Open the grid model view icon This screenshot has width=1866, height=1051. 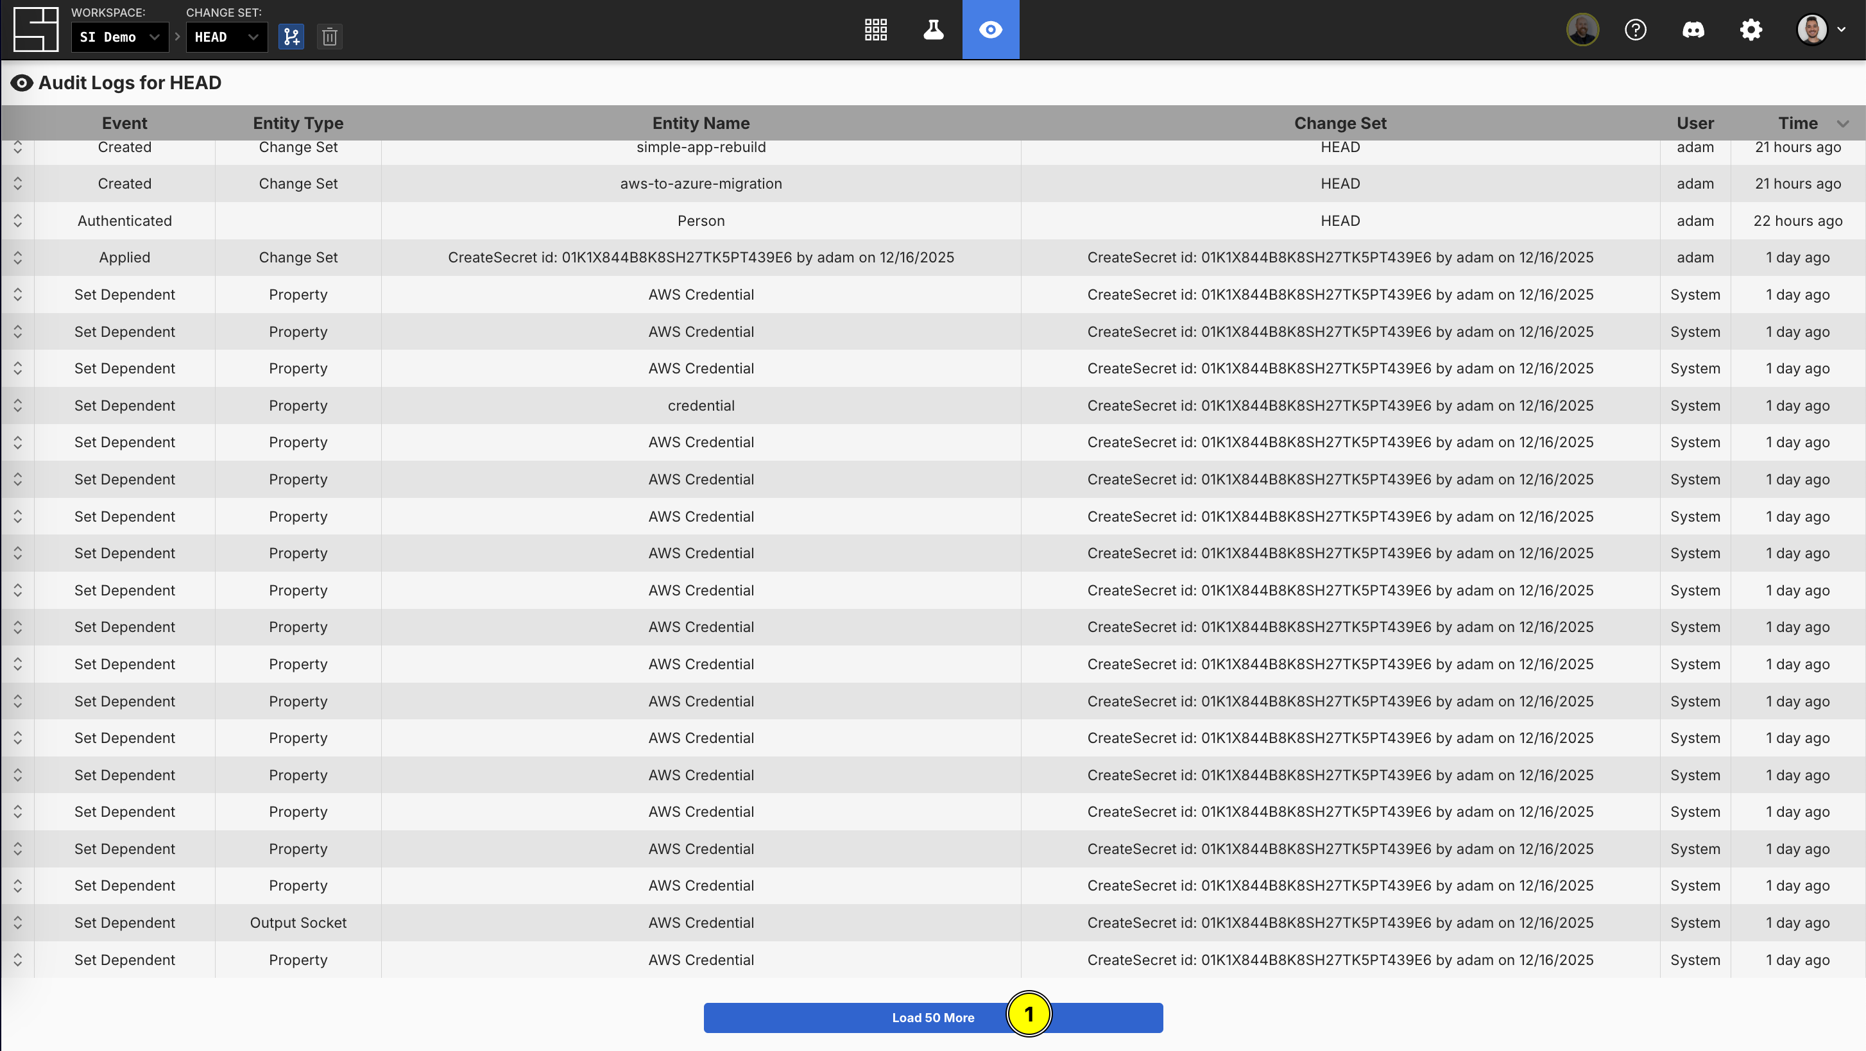[x=876, y=30]
